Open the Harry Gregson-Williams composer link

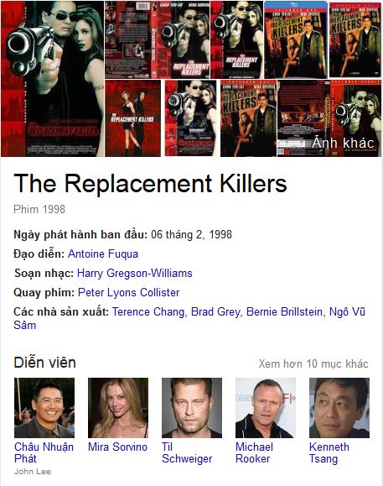coord(135,273)
